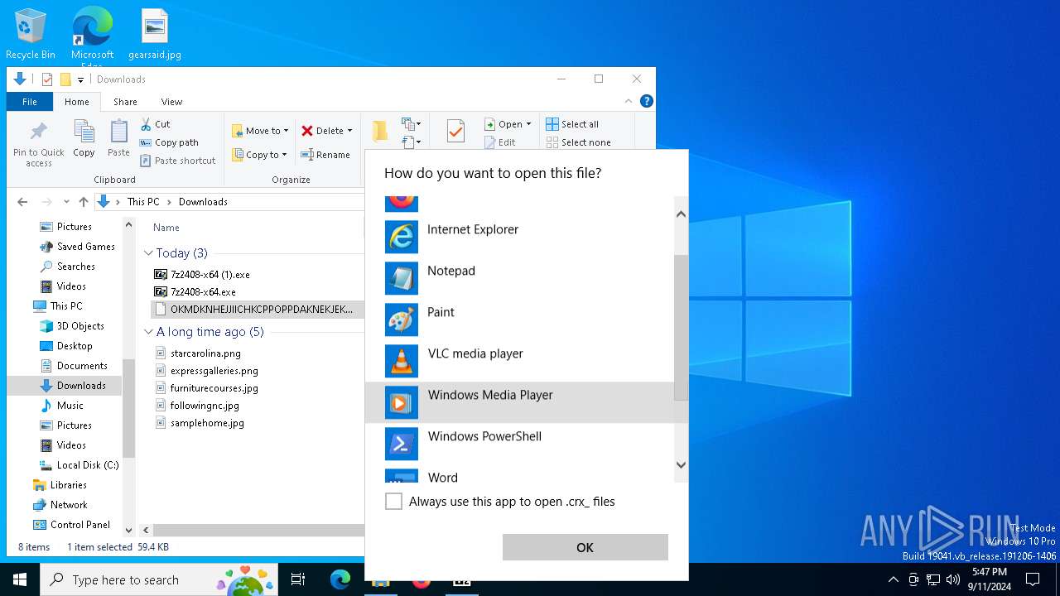Enable Always use this app checkbox
The image size is (1060, 596).
[394, 502]
